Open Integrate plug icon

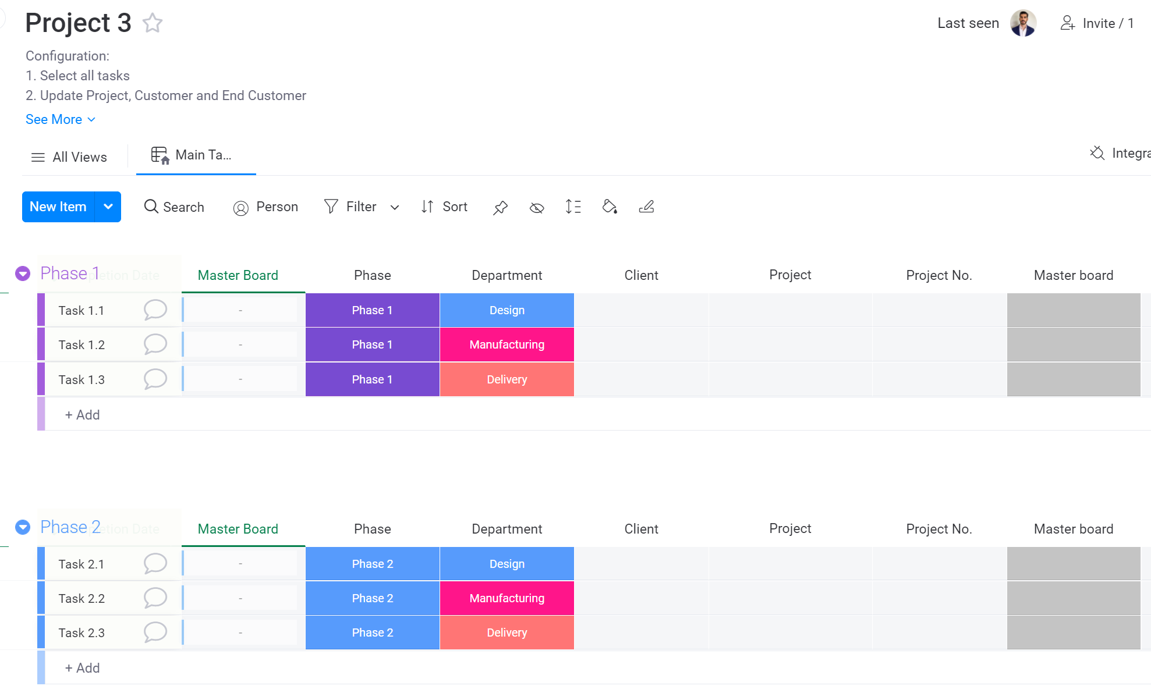[x=1097, y=153]
